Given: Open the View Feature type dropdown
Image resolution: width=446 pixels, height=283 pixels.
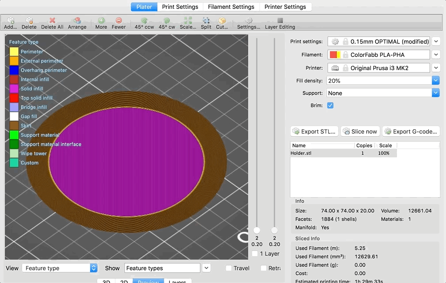Looking at the screenshot, I should 60,268.
